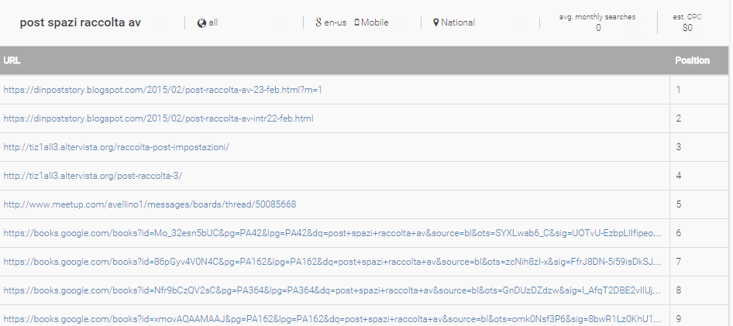Click the Google icon beside en-us
The image size is (733, 326).
pos(318,22)
